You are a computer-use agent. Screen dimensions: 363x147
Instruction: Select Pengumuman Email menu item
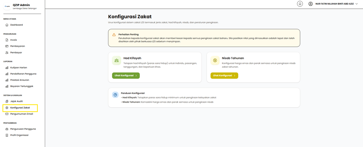tap(22, 114)
